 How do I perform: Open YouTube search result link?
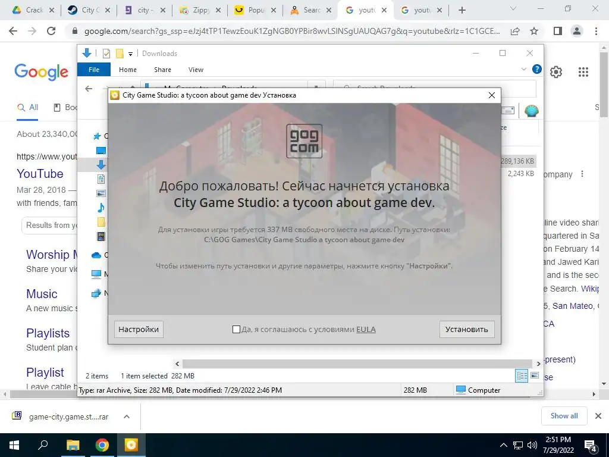[x=40, y=174]
